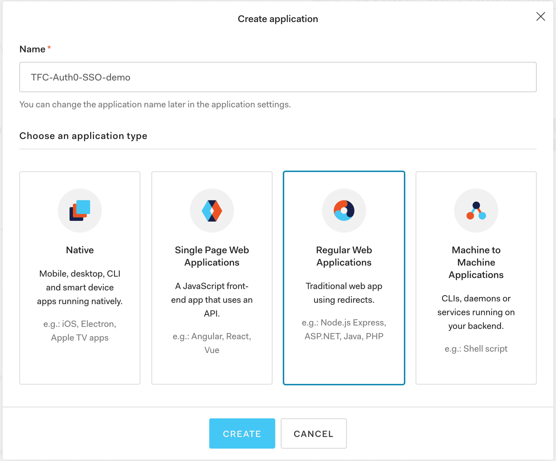Click the Name input field
This screenshot has width=556, height=461.
(278, 77)
